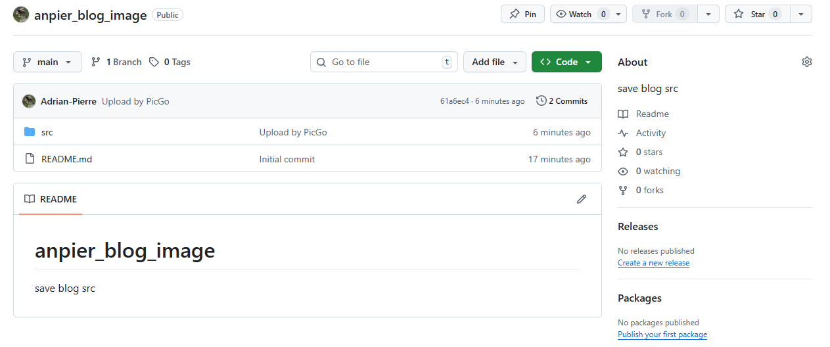Open the src folder name link

click(47, 132)
